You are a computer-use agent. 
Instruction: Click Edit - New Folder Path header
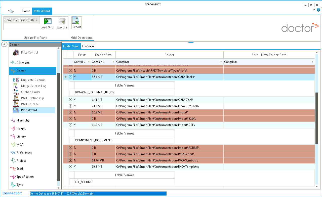(x=269, y=55)
